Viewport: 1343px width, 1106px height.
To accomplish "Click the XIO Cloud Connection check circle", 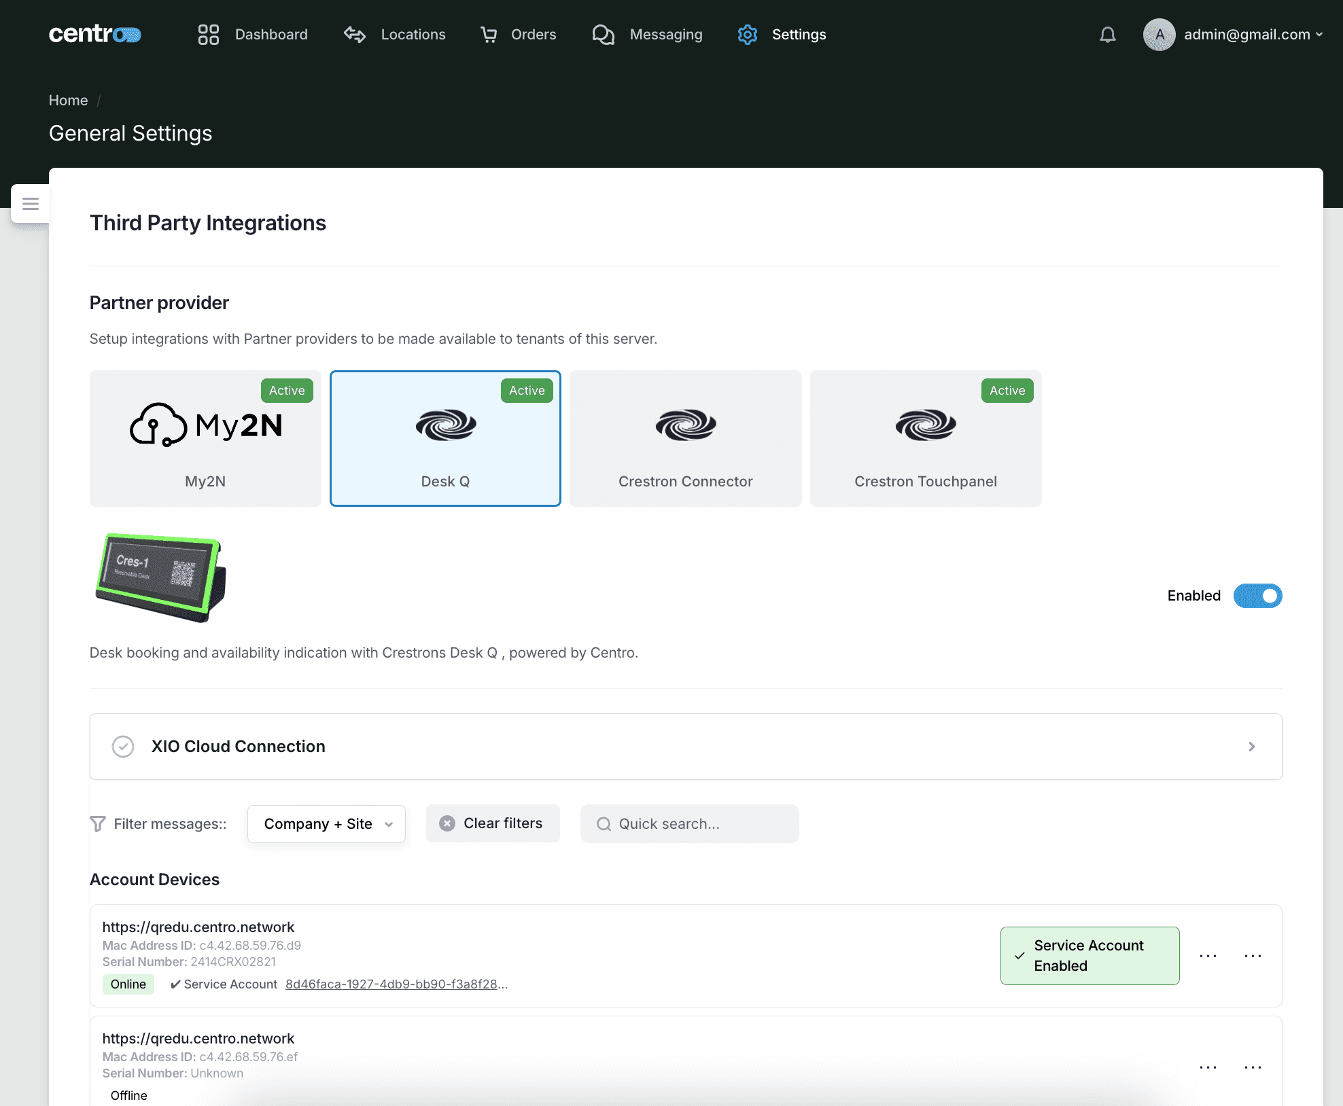I will pos(123,747).
